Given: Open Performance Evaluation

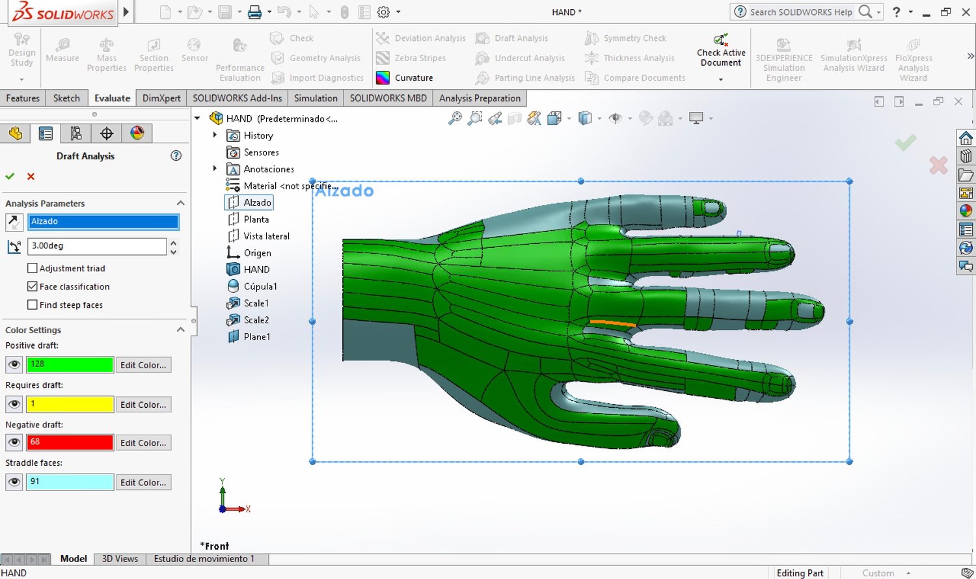Looking at the screenshot, I should tap(240, 60).
